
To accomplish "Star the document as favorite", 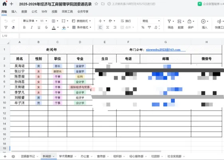I will (x=96, y=4).
